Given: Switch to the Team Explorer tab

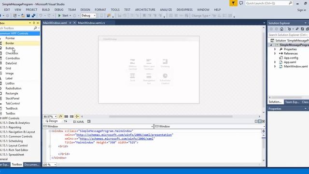Looking at the screenshot, I should point(292,102).
